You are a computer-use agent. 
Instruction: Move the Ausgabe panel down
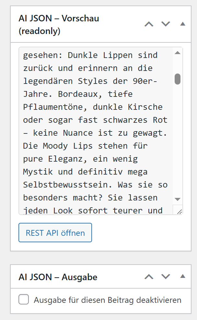click(166, 277)
